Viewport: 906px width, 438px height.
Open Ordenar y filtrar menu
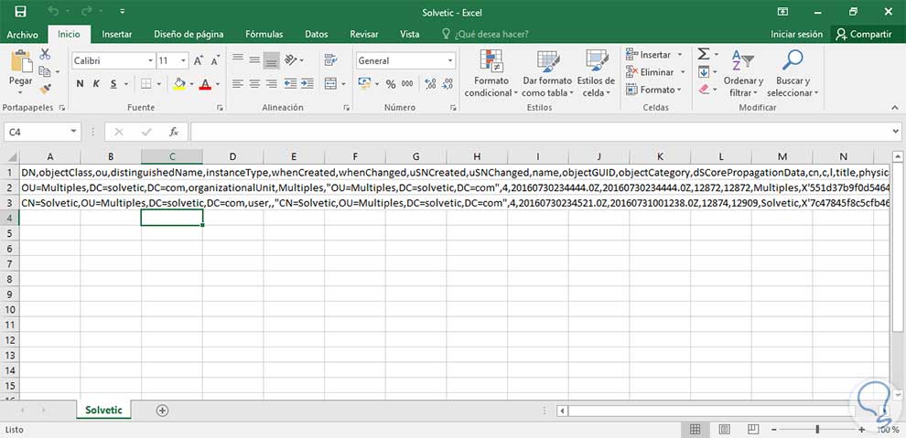click(743, 73)
